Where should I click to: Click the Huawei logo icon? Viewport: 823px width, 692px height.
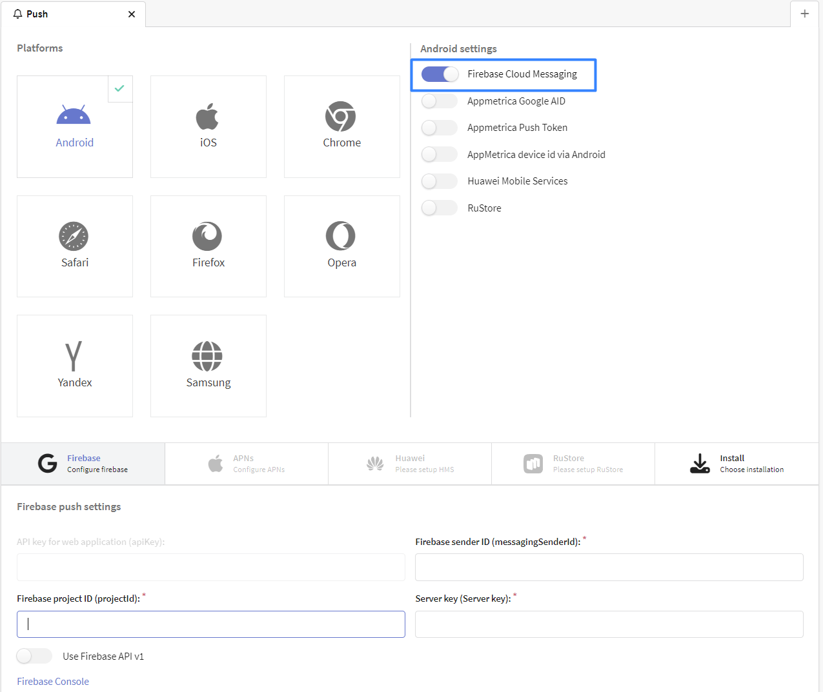click(x=375, y=463)
